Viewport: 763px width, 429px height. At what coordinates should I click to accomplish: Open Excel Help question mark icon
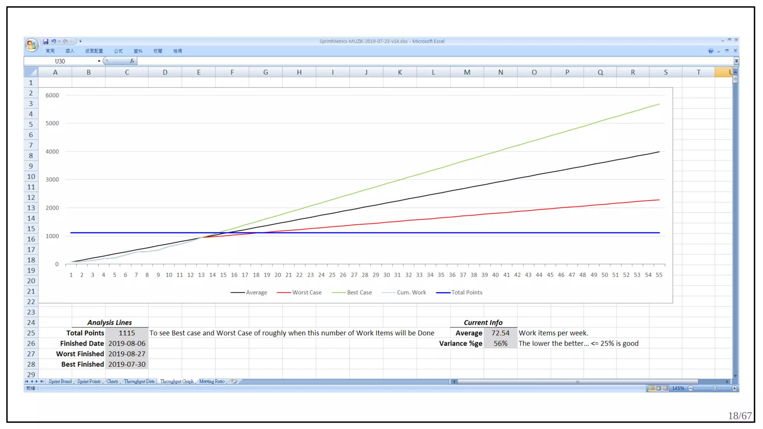point(710,51)
